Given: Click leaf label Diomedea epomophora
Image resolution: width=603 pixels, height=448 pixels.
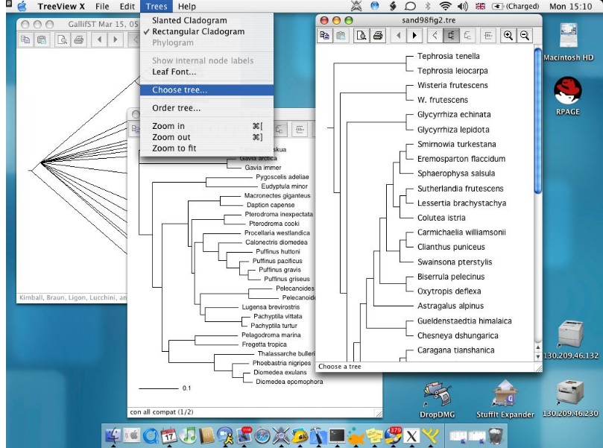Looking at the screenshot, I should point(289,382).
